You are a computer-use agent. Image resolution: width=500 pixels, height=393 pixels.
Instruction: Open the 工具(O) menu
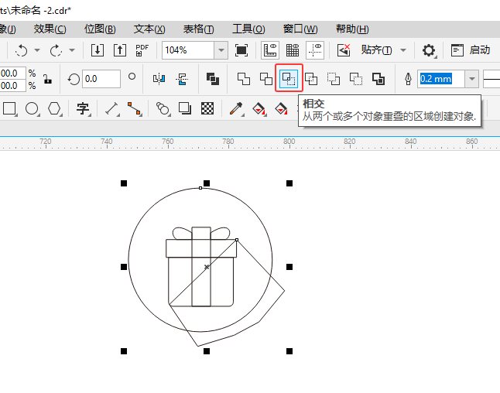coord(248,29)
